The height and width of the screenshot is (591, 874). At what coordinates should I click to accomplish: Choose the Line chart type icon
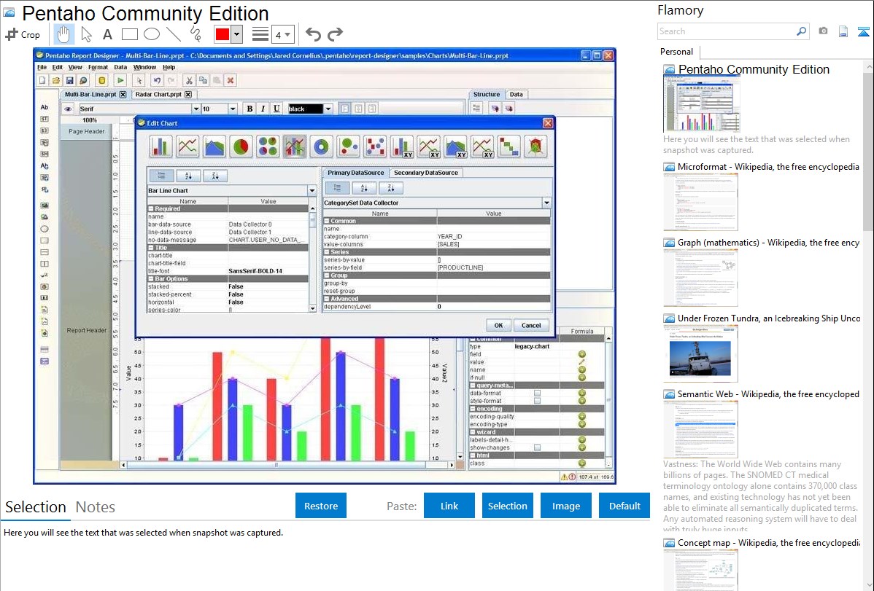tap(187, 146)
